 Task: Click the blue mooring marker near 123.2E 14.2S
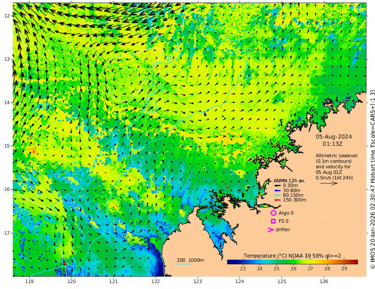[x=205, y=114]
